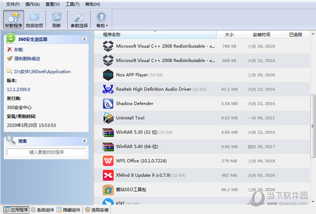Switch to the 隐藏组件 tab

pyautogui.click(x=68, y=210)
